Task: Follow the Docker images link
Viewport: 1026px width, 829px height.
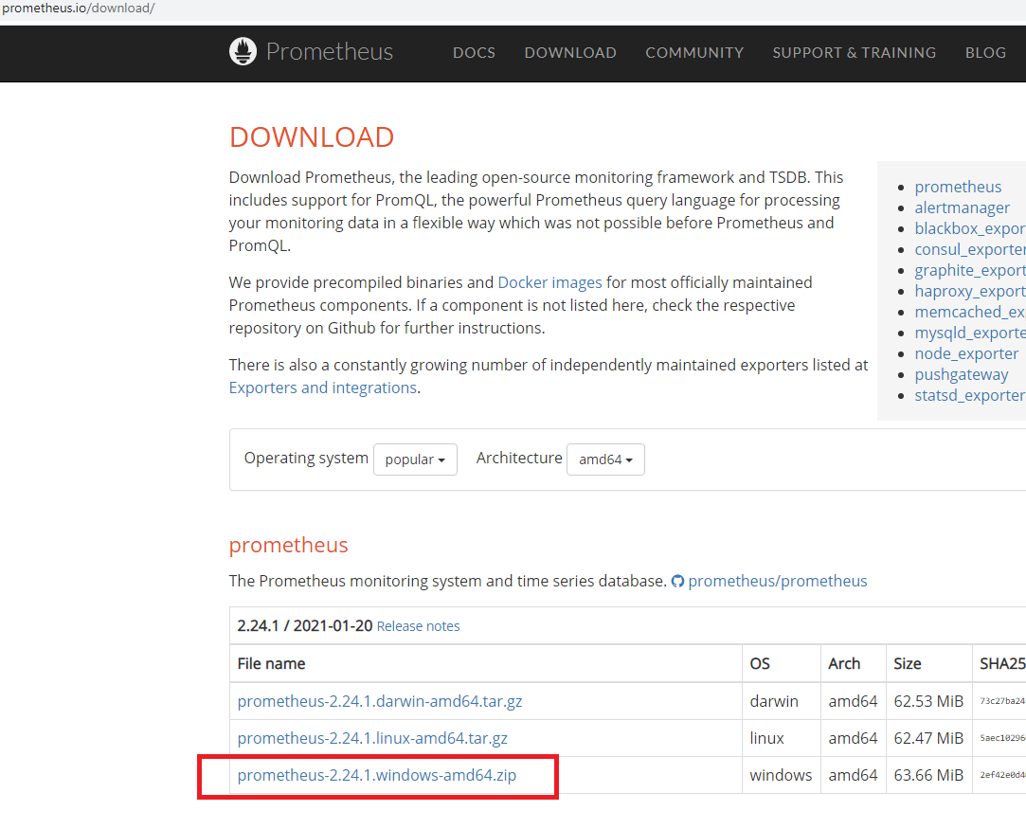Action: tap(549, 282)
